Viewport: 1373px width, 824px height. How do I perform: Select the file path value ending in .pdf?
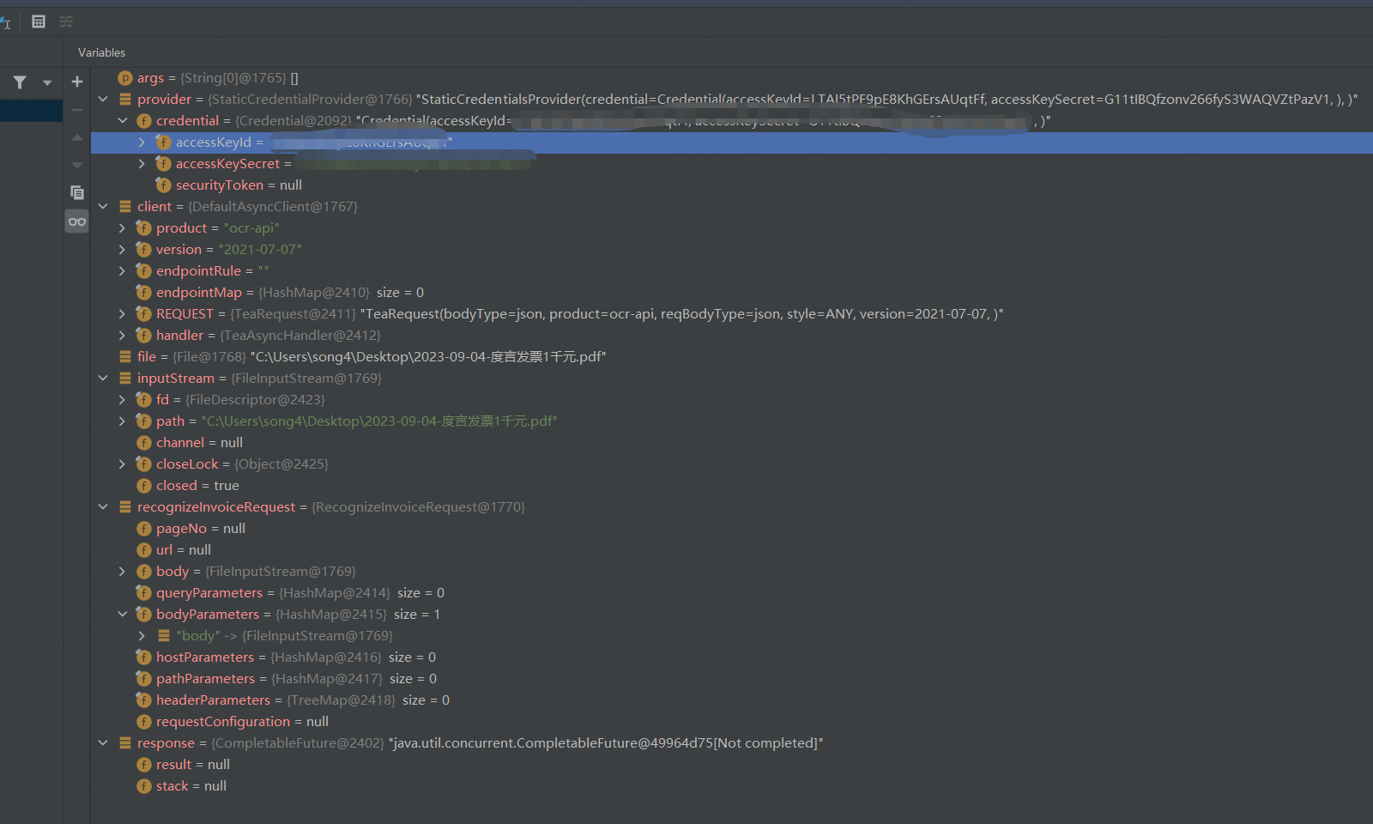[x=428, y=357]
